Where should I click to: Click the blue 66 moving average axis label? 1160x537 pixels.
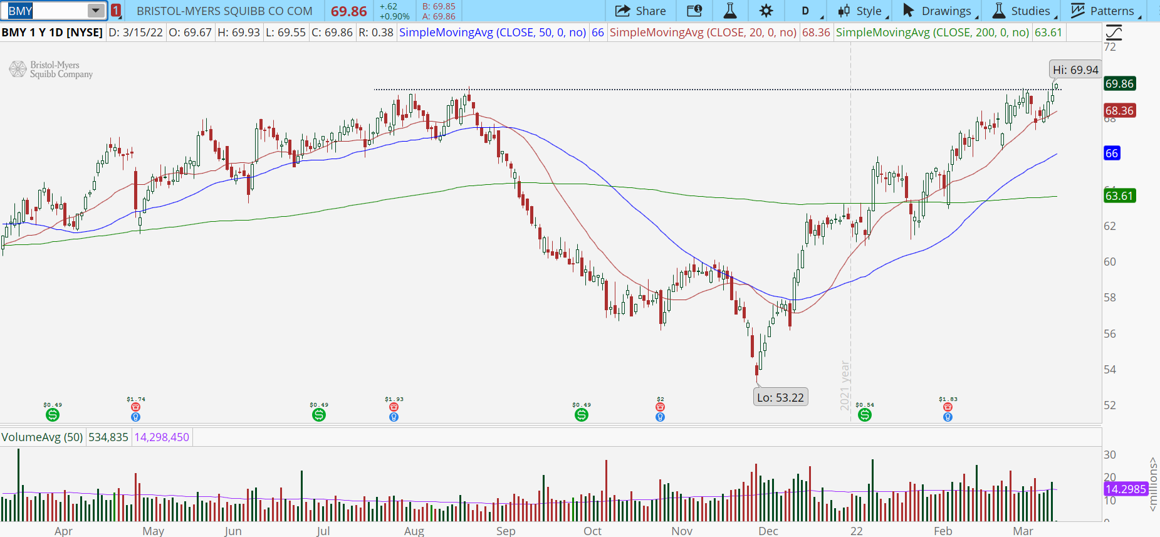pyautogui.click(x=1112, y=153)
